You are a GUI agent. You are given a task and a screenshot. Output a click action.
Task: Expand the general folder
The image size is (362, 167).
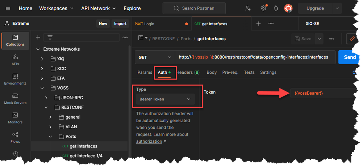pyautogui.click(x=50, y=117)
